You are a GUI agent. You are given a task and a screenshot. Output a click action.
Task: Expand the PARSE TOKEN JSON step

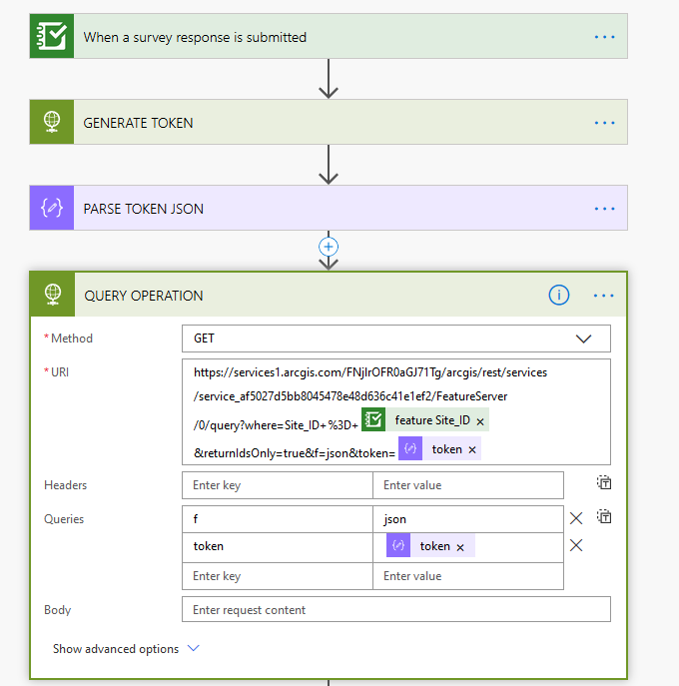click(x=329, y=208)
